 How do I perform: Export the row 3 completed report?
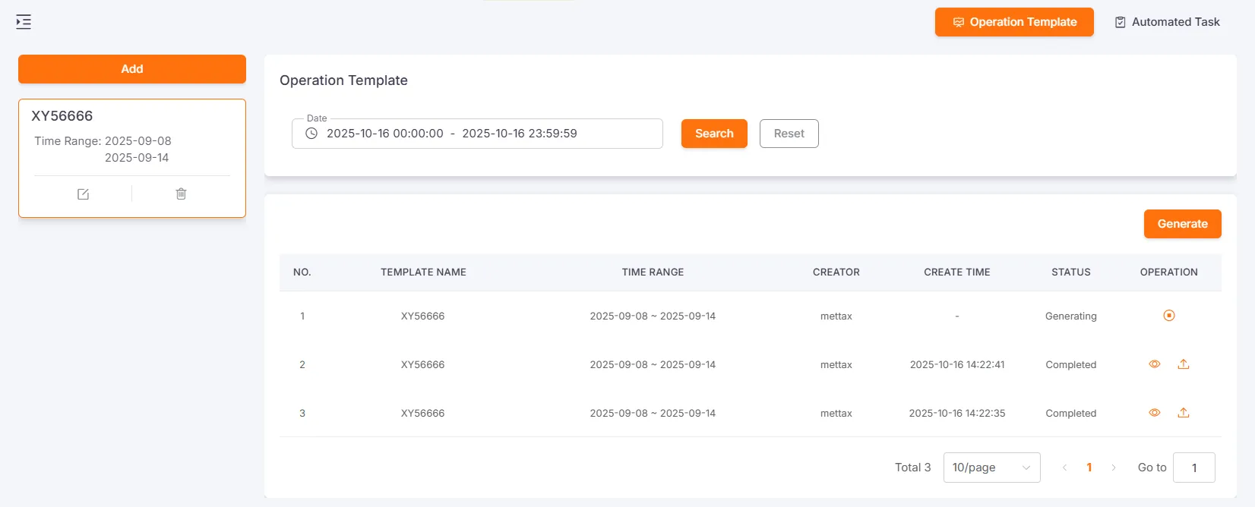(1183, 413)
